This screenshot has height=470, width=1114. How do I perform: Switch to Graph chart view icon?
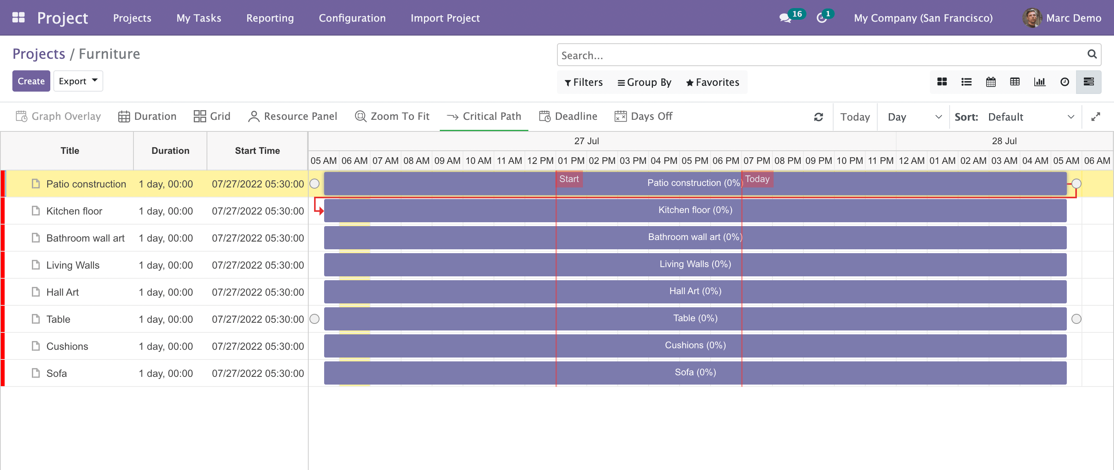(x=1039, y=82)
